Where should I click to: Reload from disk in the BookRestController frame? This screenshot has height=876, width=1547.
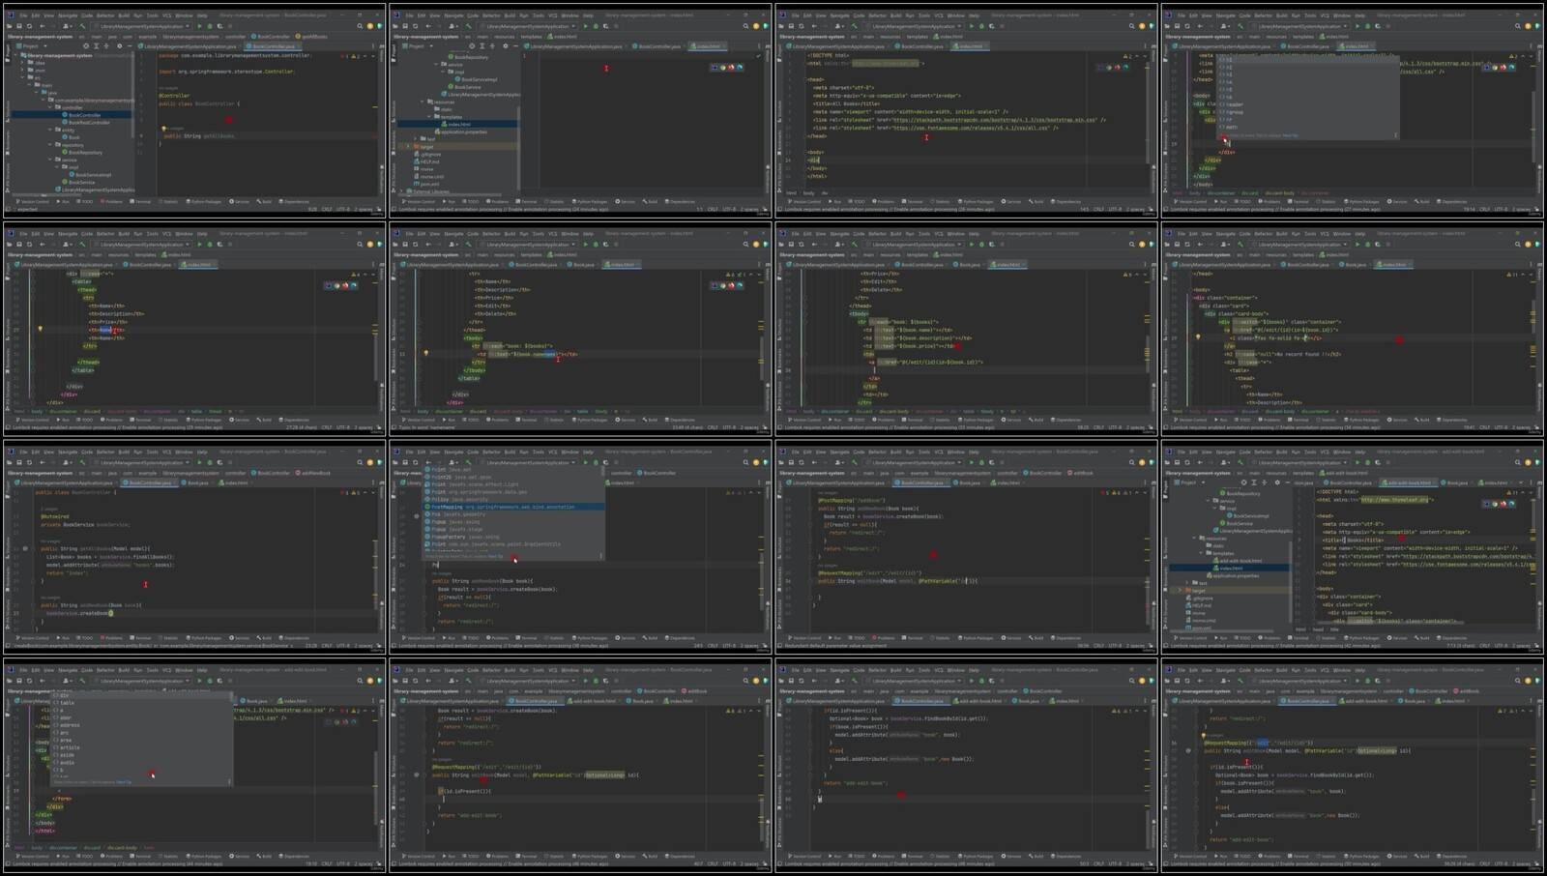pos(29,26)
